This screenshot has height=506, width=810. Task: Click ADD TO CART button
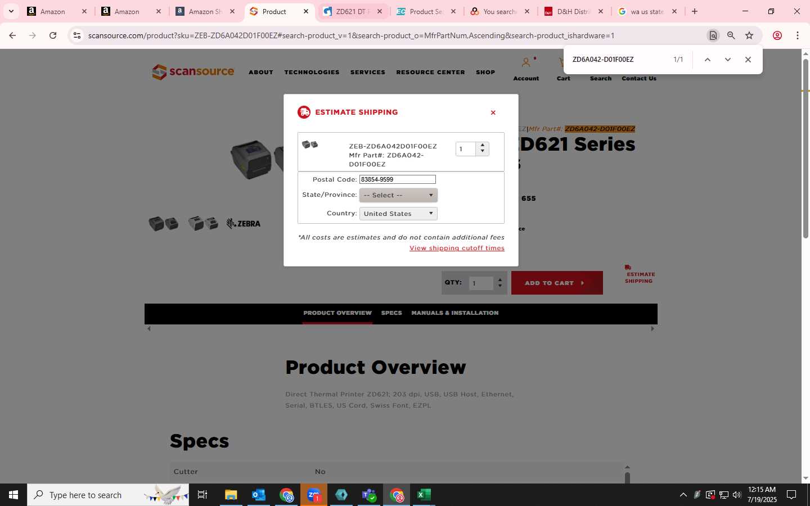[x=557, y=283]
